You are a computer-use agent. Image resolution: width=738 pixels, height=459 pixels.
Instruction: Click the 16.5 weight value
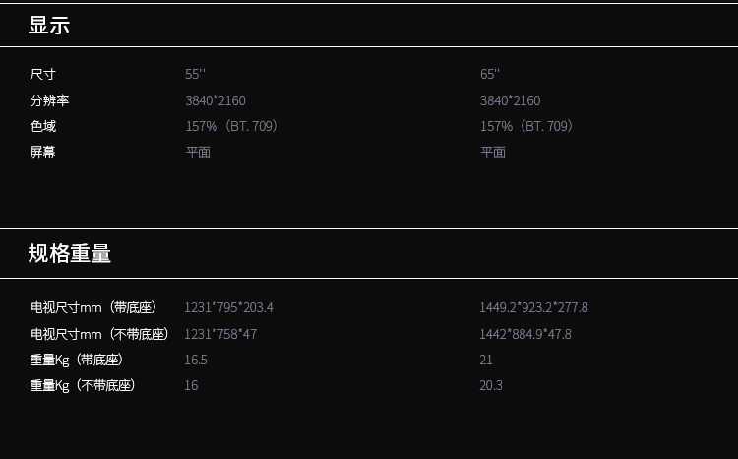coord(196,360)
